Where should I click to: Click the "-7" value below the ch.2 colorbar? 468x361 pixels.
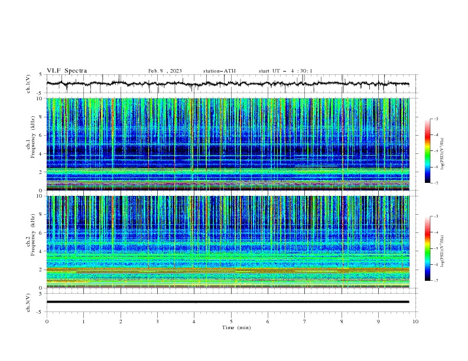pyautogui.click(x=436, y=281)
